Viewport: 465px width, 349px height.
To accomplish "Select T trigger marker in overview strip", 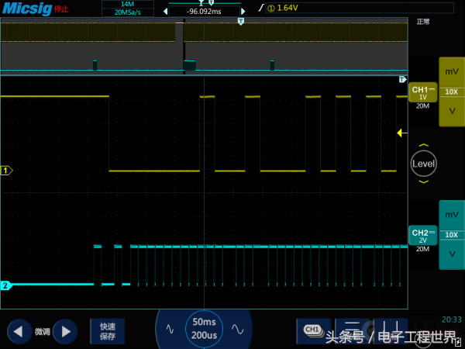I will pyautogui.click(x=241, y=22).
